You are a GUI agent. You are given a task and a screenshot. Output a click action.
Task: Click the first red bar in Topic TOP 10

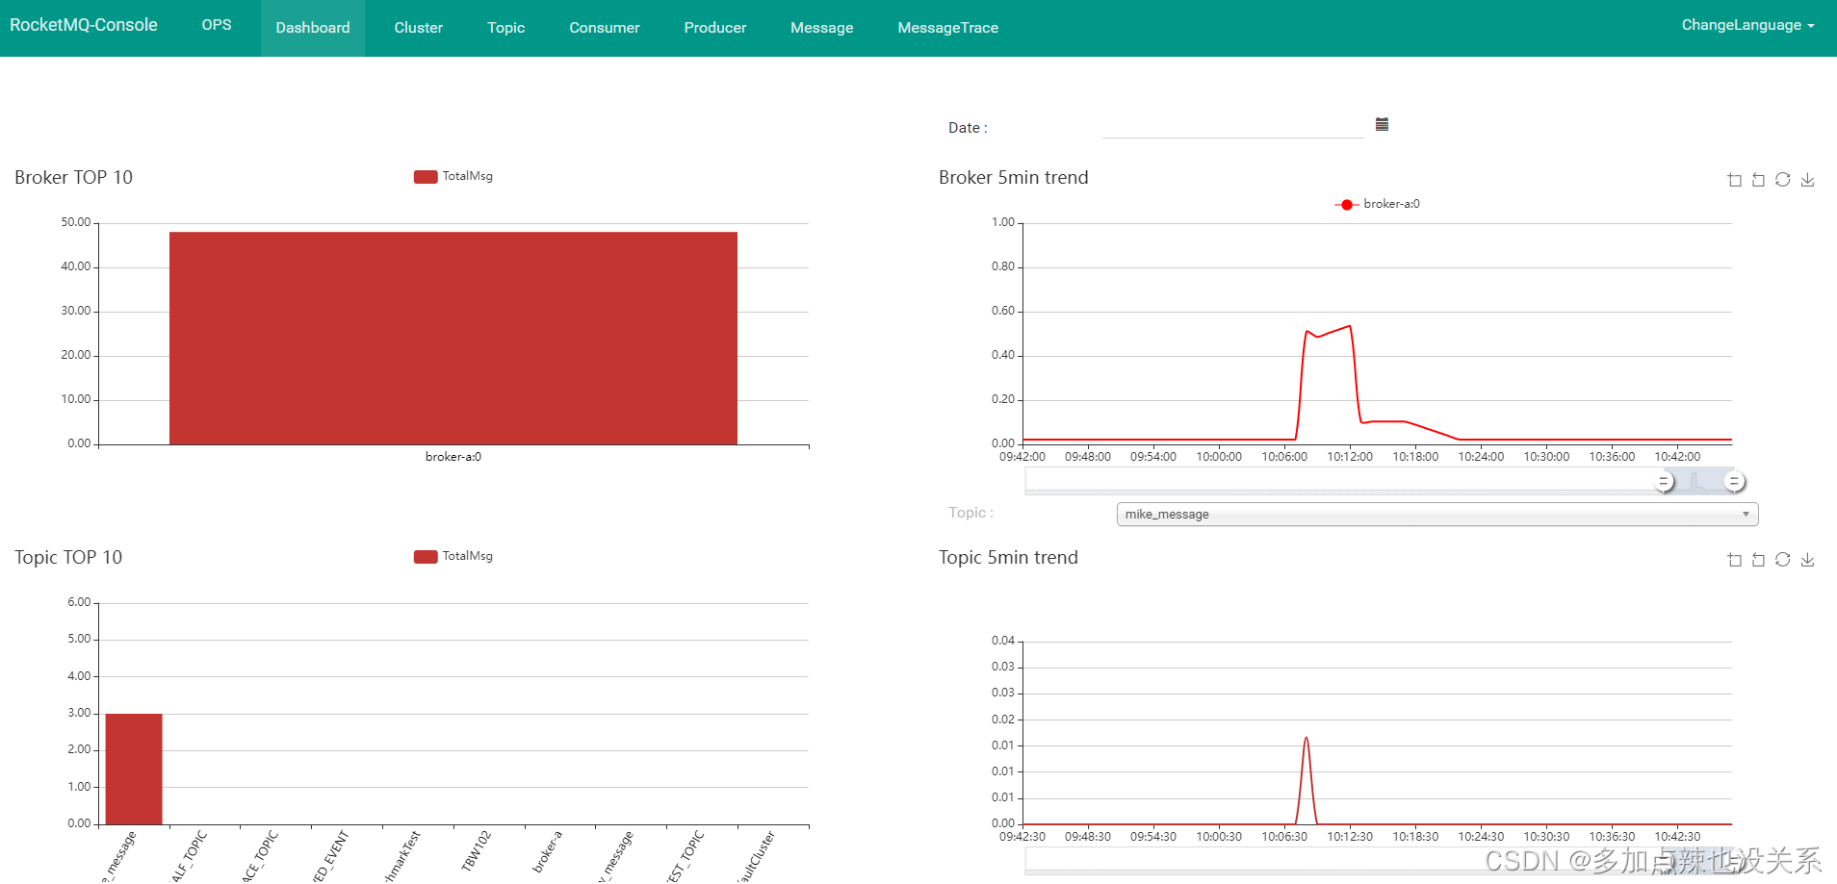tap(134, 769)
